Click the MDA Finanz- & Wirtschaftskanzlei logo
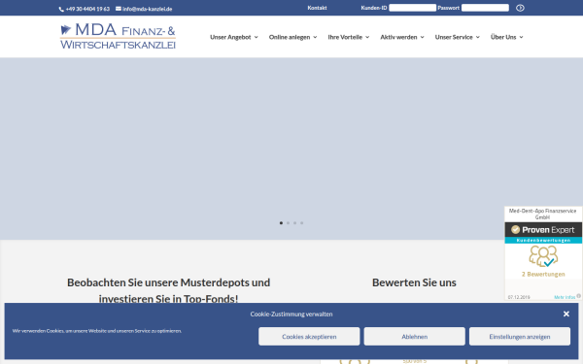 click(x=118, y=36)
